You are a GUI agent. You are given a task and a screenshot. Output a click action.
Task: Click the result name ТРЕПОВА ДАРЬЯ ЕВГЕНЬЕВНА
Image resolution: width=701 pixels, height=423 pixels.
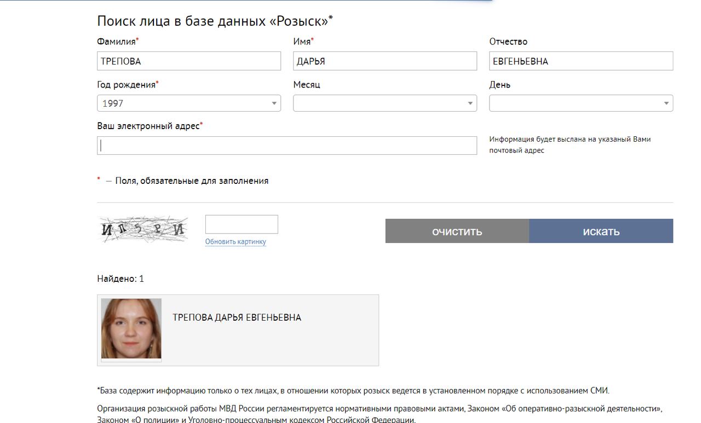237,317
